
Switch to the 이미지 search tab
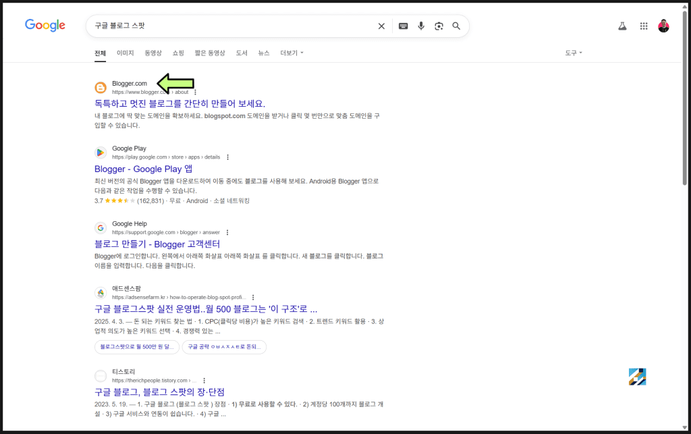click(123, 53)
